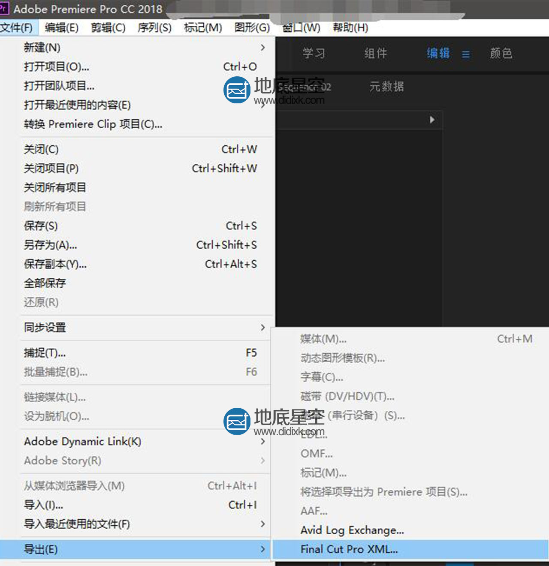Expand the 导出(E) submenu
This screenshot has height=566, width=549.
[136, 549]
